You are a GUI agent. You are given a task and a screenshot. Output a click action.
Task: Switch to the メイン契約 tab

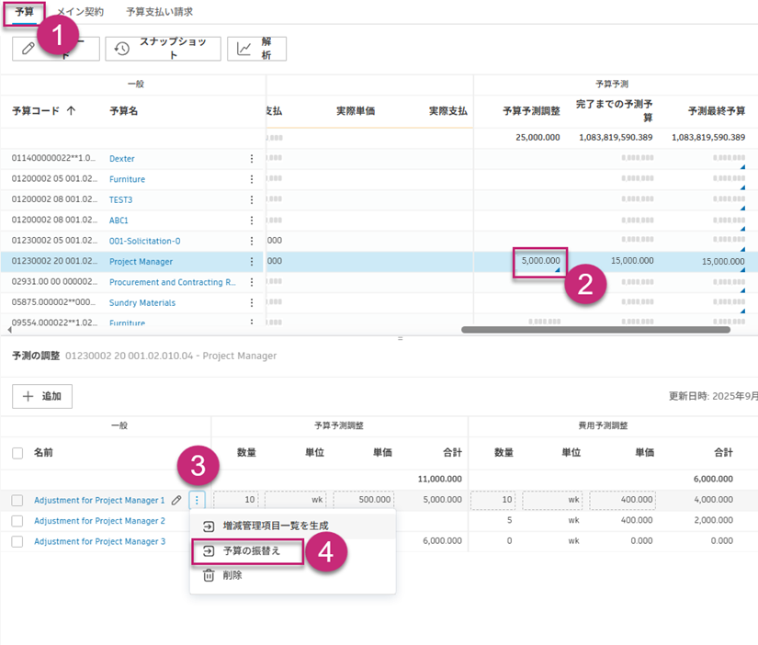(x=80, y=12)
